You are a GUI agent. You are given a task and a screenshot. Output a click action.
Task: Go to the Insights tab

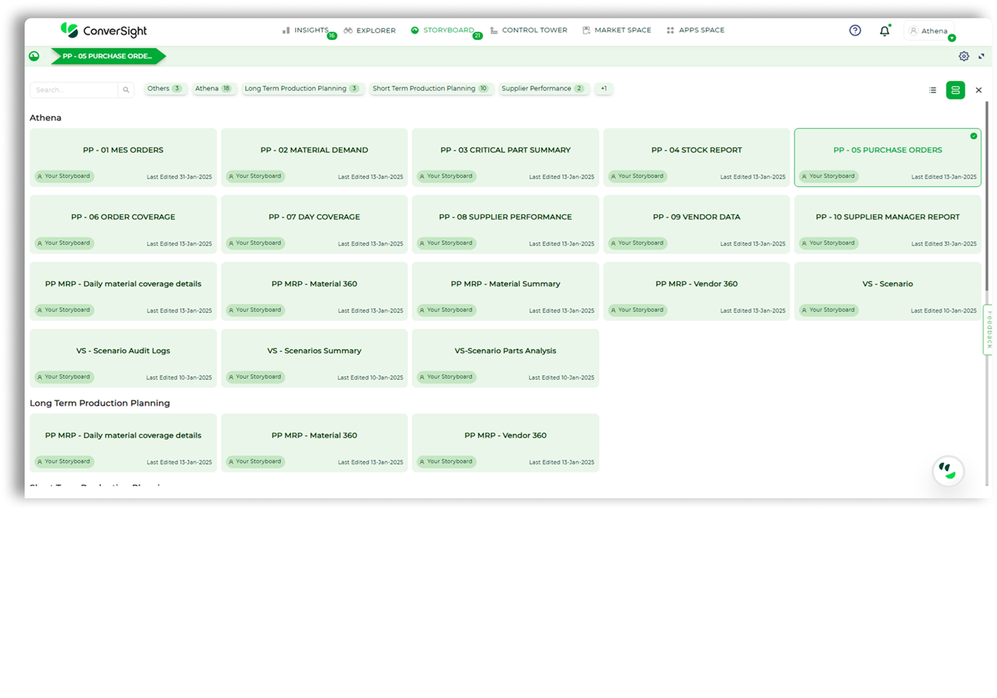(x=306, y=30)
